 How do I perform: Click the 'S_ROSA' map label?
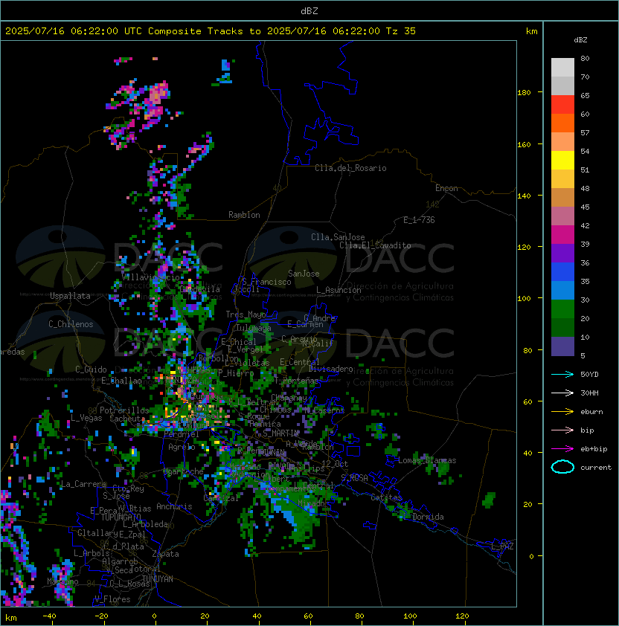coord(354,477)
